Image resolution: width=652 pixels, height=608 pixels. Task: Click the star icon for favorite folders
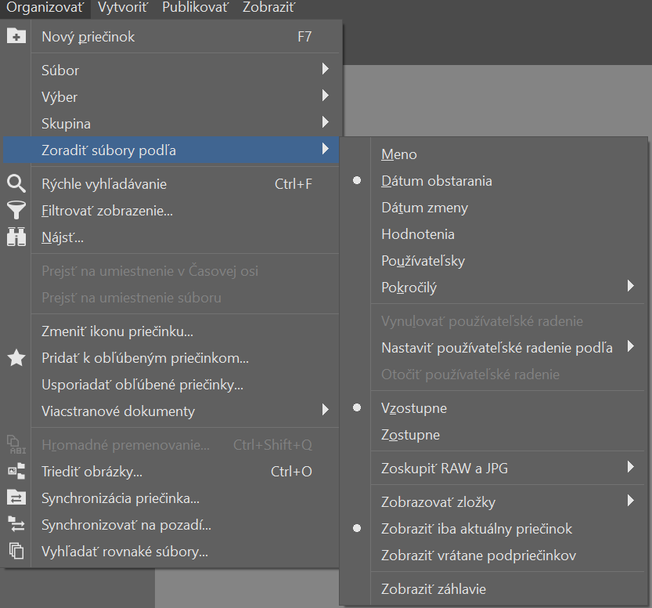(x=16, y=358)
